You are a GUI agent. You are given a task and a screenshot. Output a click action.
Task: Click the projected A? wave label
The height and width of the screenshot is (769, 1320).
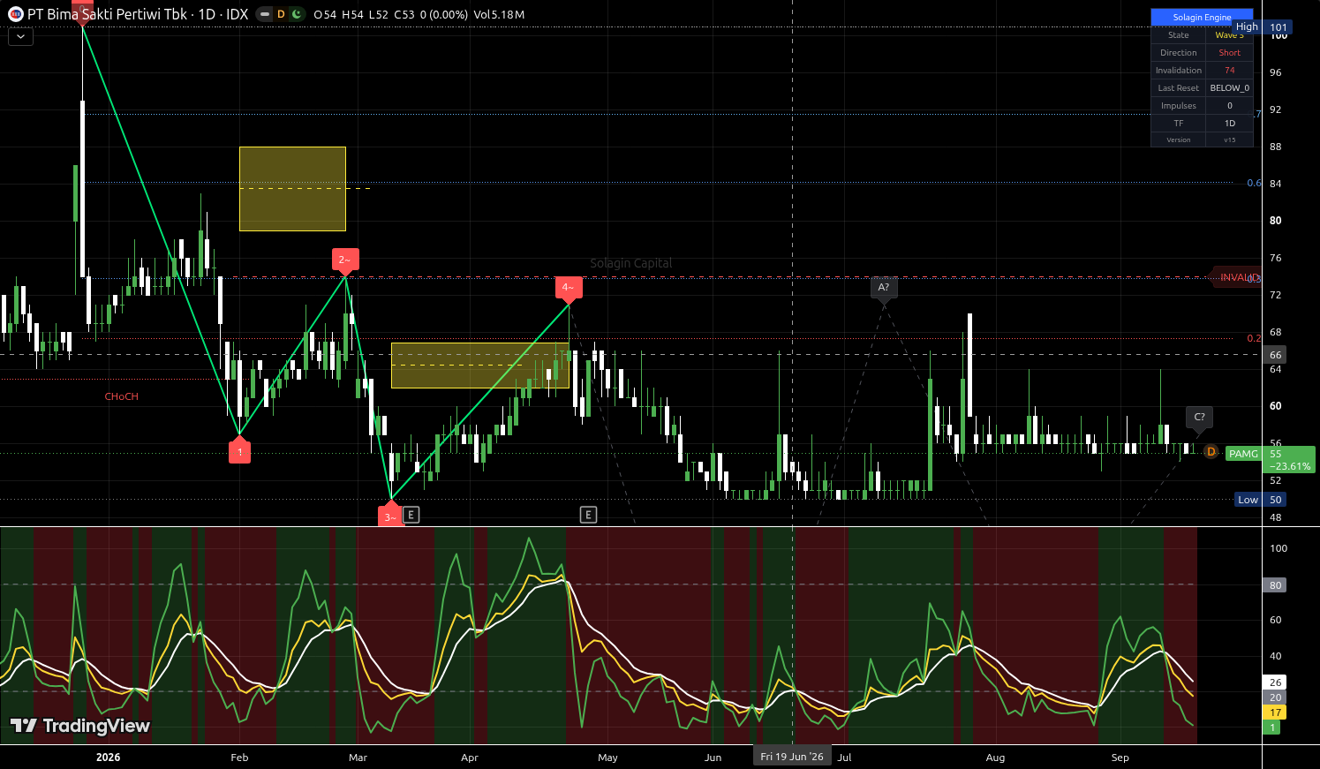884,288
